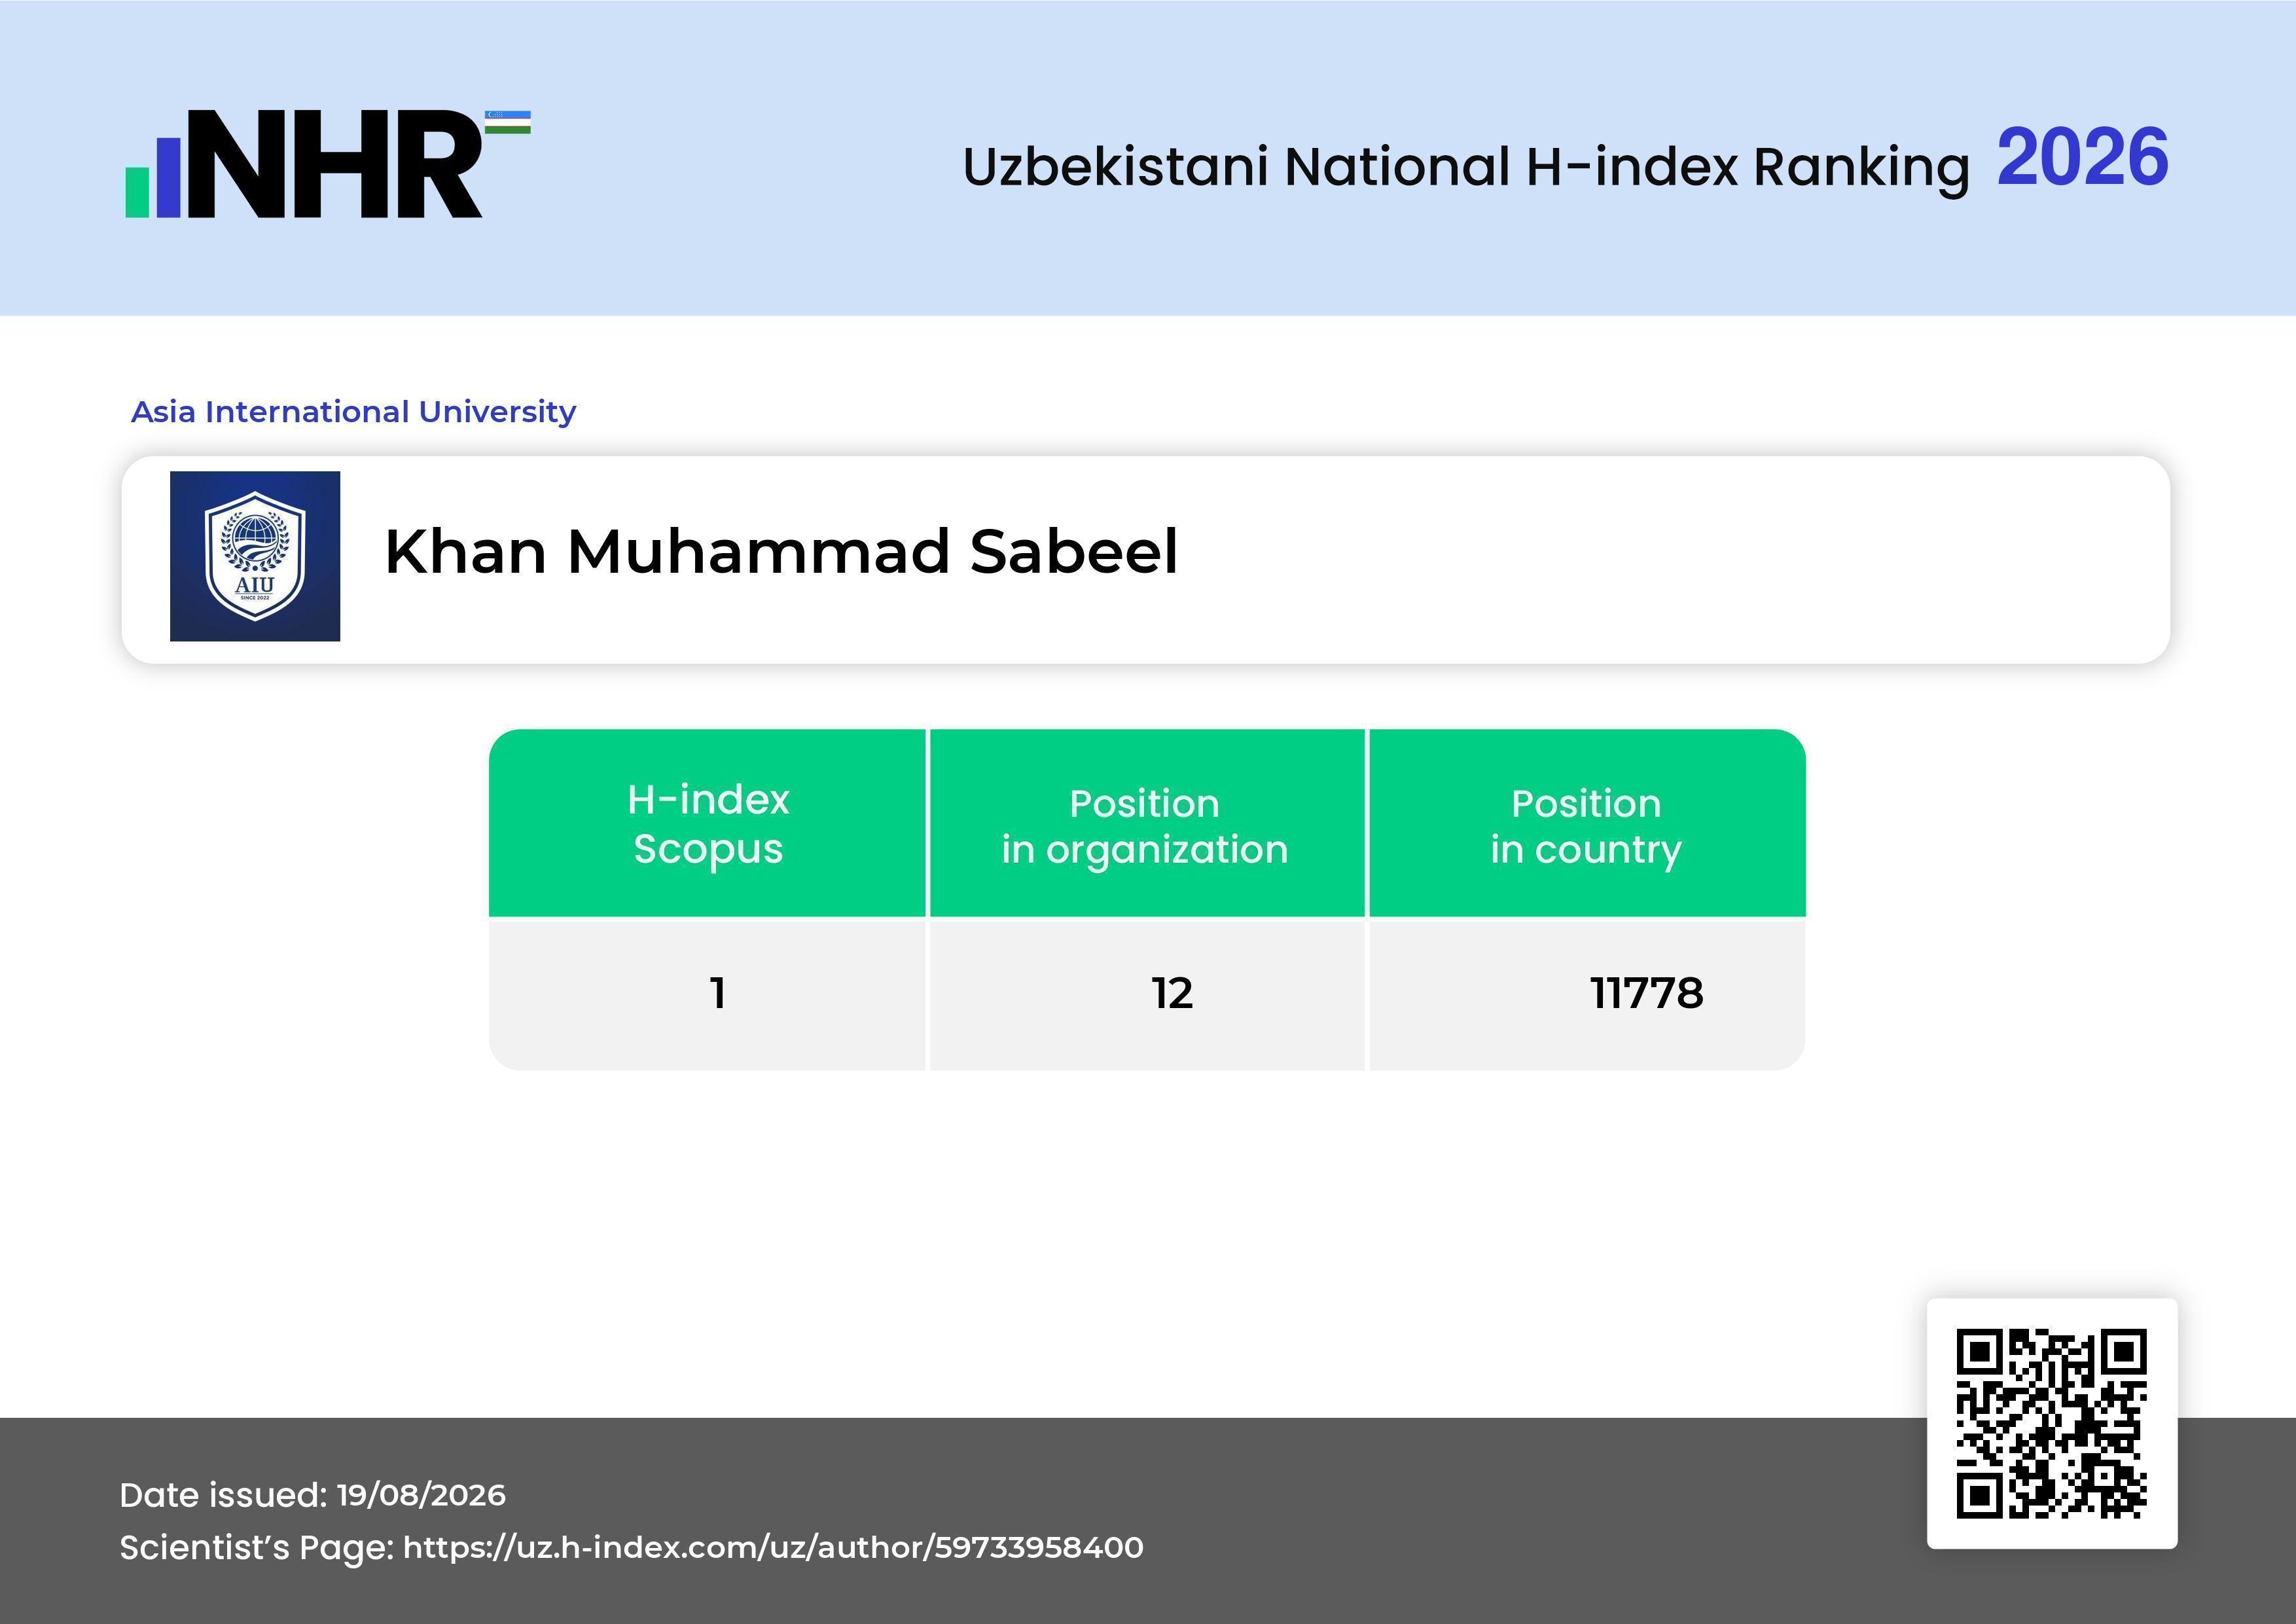The image size is (2296, 1624).
Task: Click the green bar chart logo mark
Action: click(137, 192)
